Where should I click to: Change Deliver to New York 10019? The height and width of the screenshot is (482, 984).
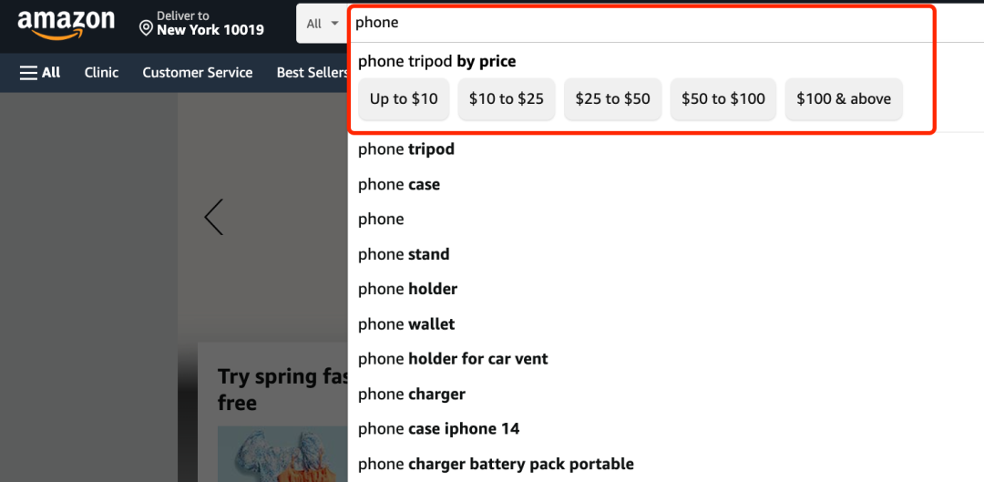[201, 24]
